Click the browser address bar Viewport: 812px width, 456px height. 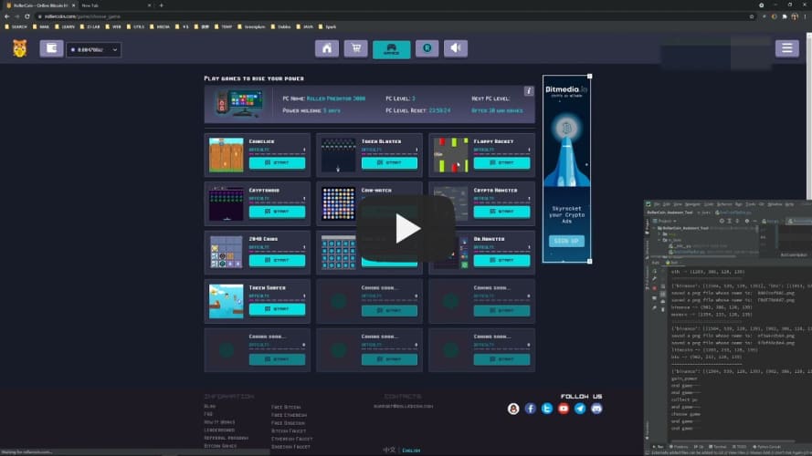[x=394, y=16]
